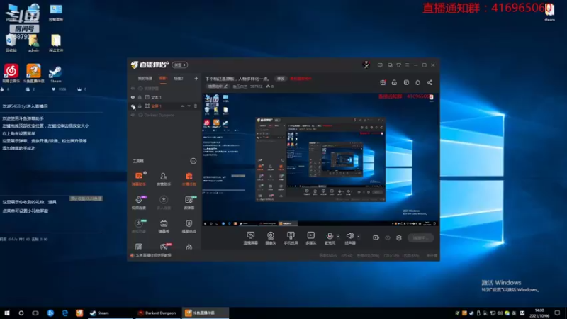Open hamburger menu in title bar
This screenshot has width=567, height=319.
pos(407,65)
